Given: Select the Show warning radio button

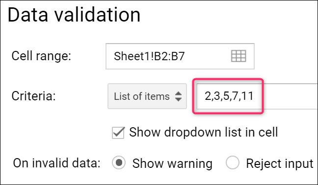Looking at the screenshot, I should 119,163.
